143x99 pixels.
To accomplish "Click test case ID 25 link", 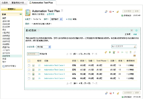I will (39, 78).
